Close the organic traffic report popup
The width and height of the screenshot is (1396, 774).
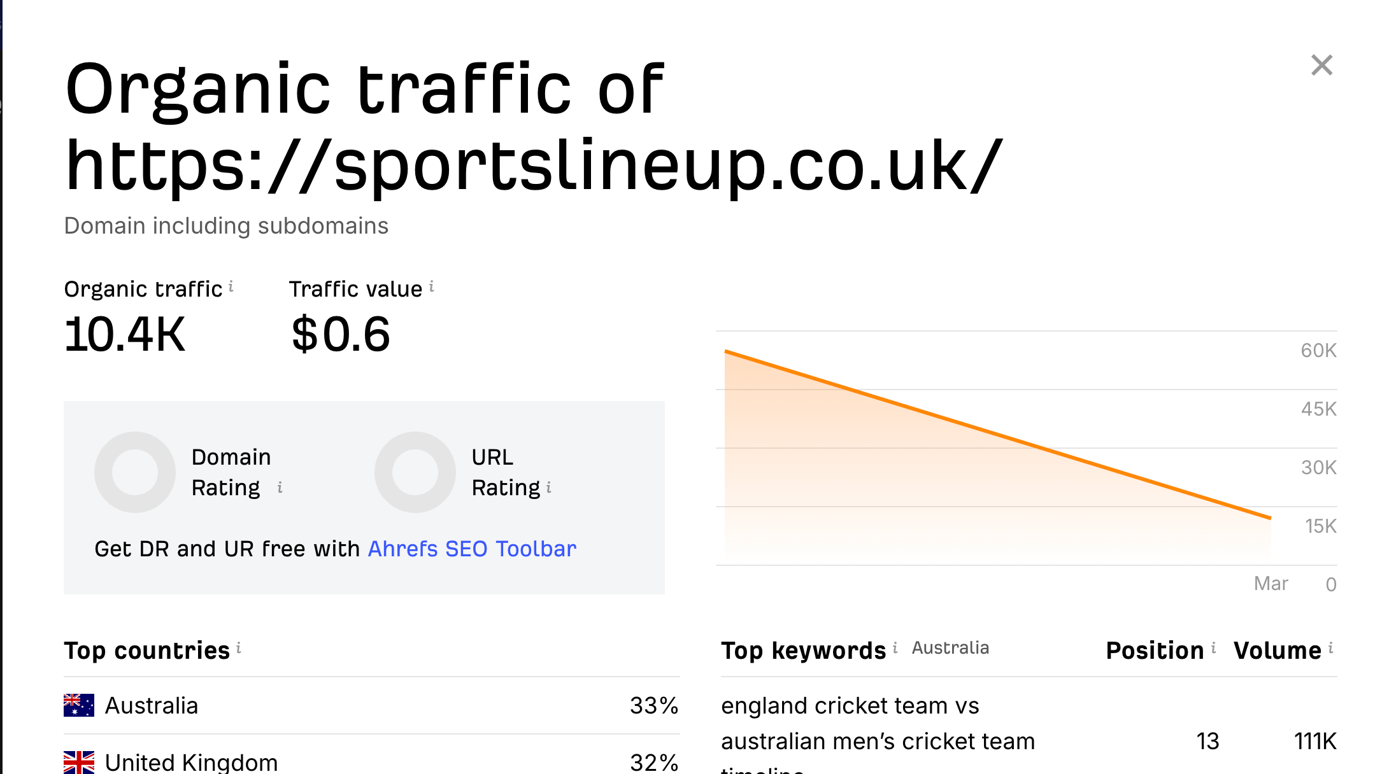[x=1322, y=65]
